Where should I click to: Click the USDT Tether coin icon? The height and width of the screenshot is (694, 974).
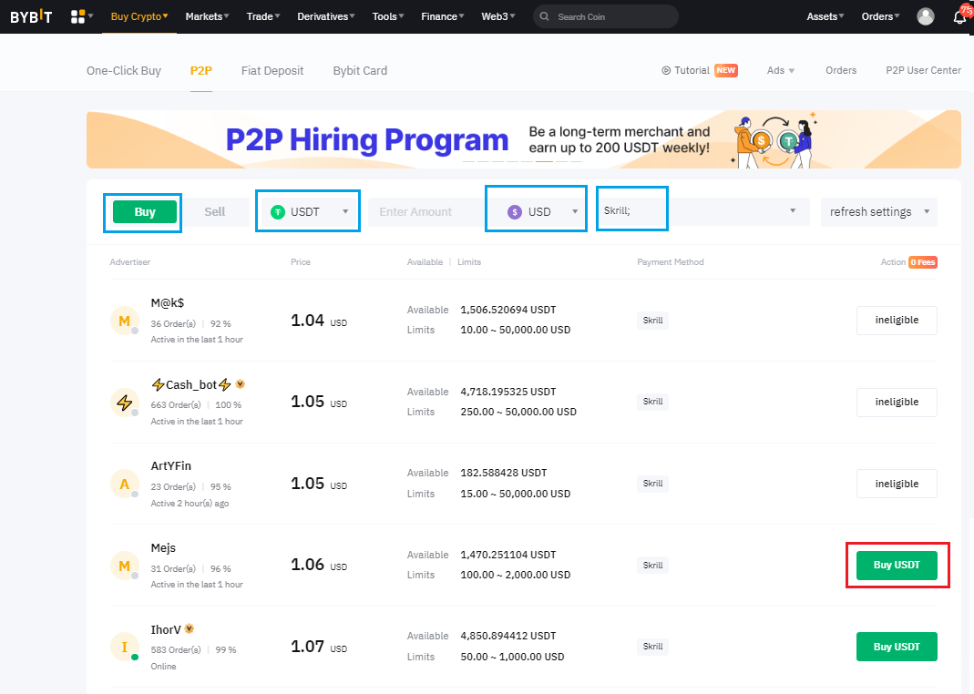click(x=278, y=212)
